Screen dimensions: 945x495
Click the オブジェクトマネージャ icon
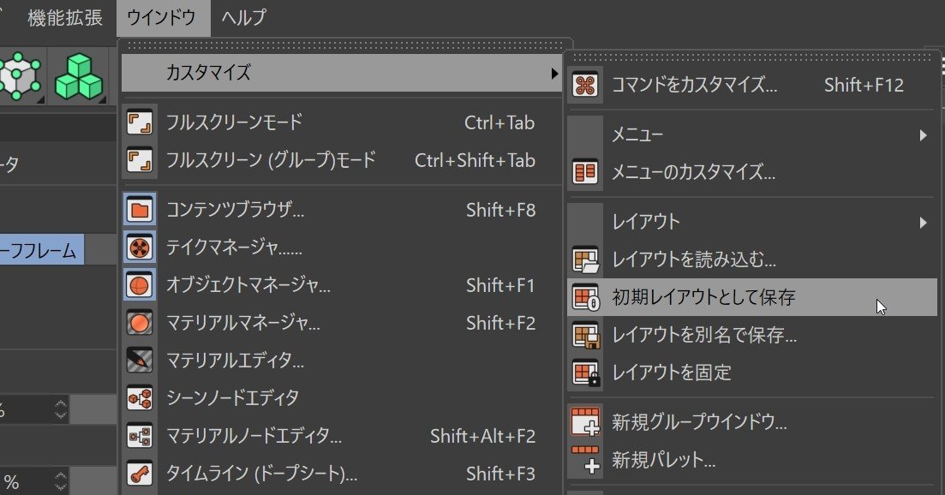(140, 285)
